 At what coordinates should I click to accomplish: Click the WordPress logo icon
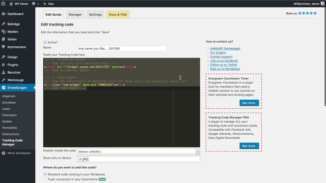[4, 4]
